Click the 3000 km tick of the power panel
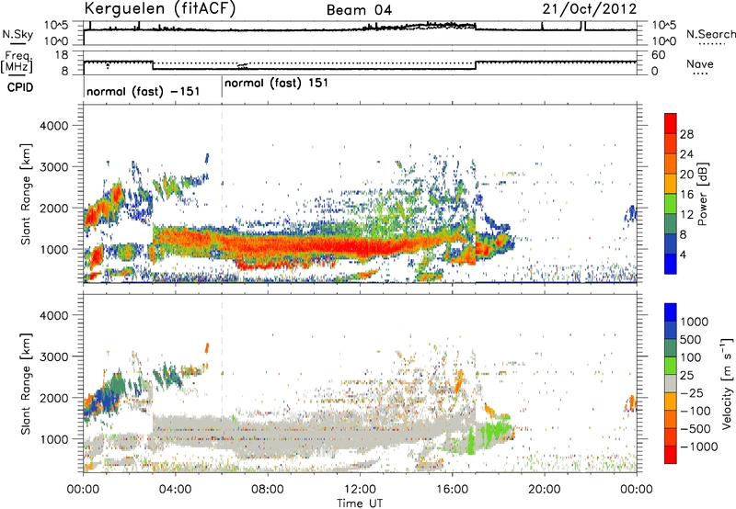Image resolution: width=736 pixels, height=509 pixels. click(x=53, y=167)
